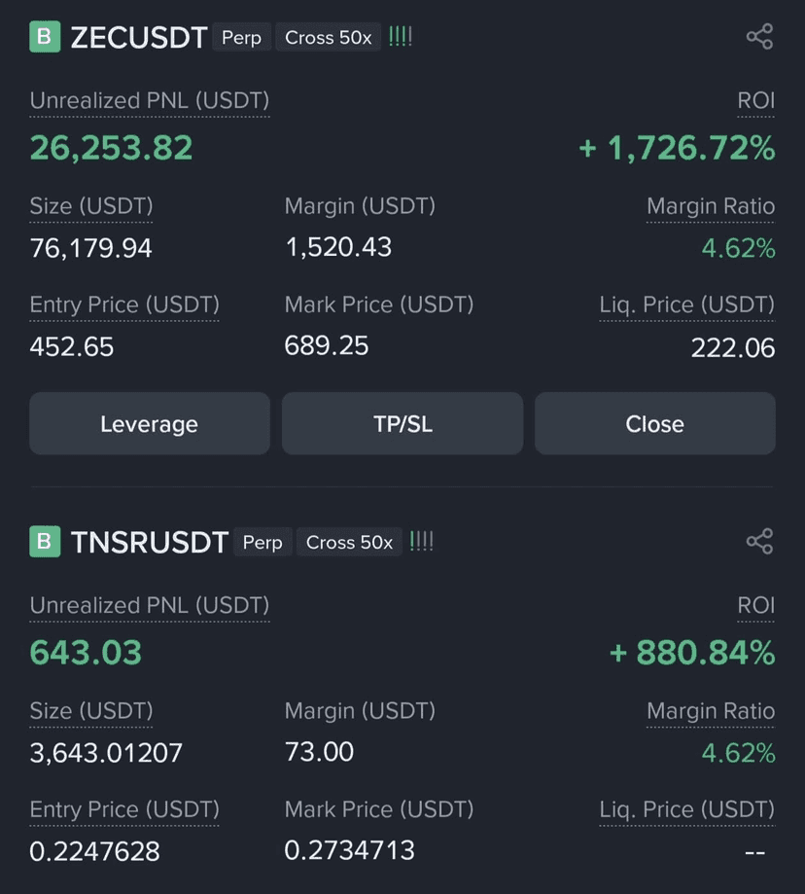Open TNSRUSDT Cross 50x margin mode
This screenshot has height=894, width=805.
[x=349, y=542]
